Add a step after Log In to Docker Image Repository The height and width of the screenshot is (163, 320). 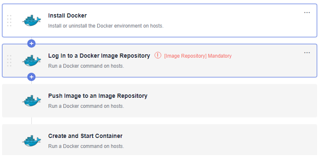(x=31, y=77)
